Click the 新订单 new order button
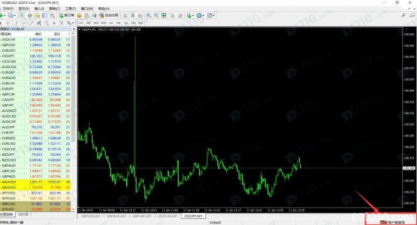The image size is (417, 225). click(67, 16)
